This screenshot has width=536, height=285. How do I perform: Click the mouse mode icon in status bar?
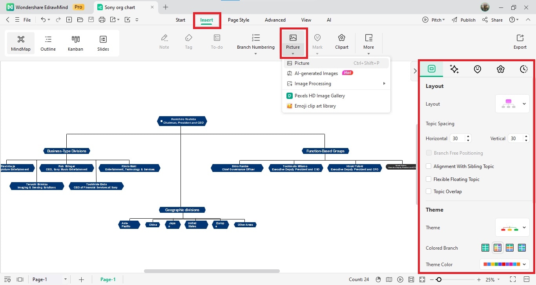point(378,280)
